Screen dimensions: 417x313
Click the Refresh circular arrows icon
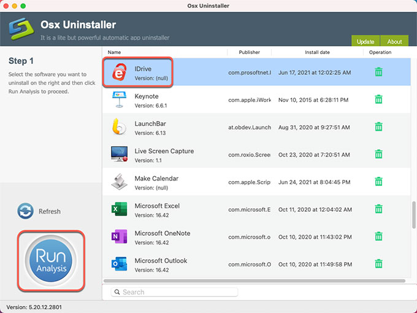click(25, 211)
